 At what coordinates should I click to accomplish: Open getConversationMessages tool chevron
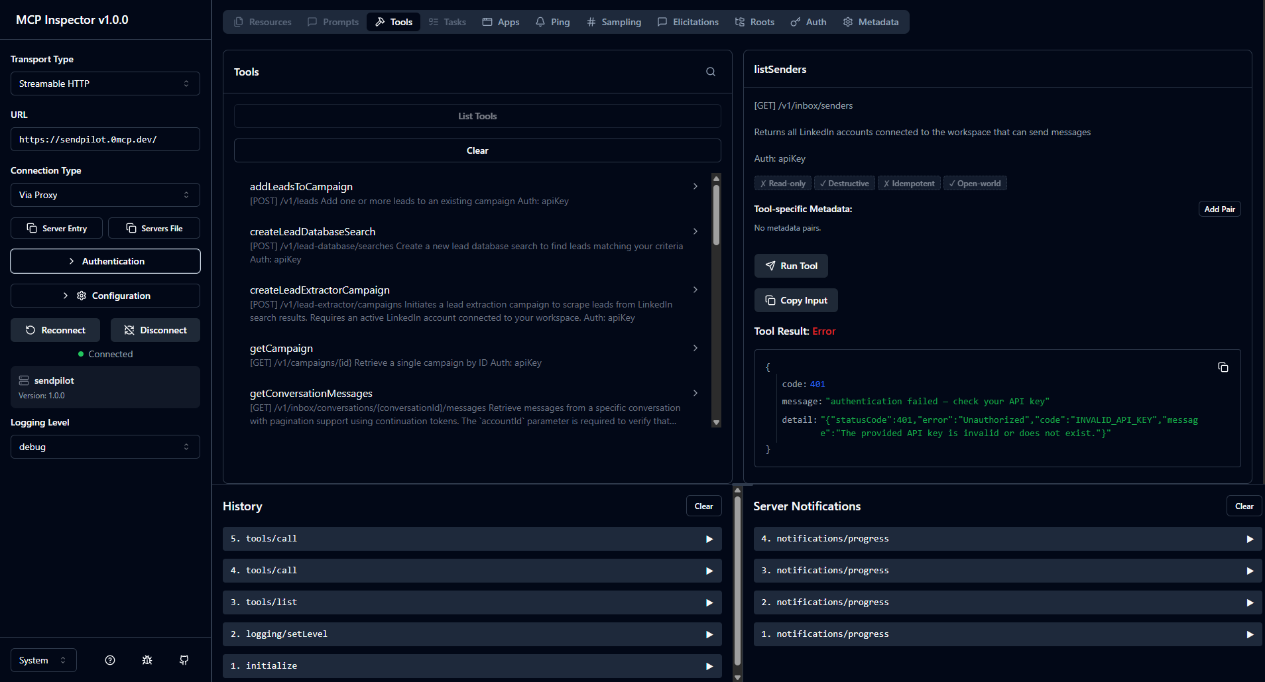tap(695, 393)
